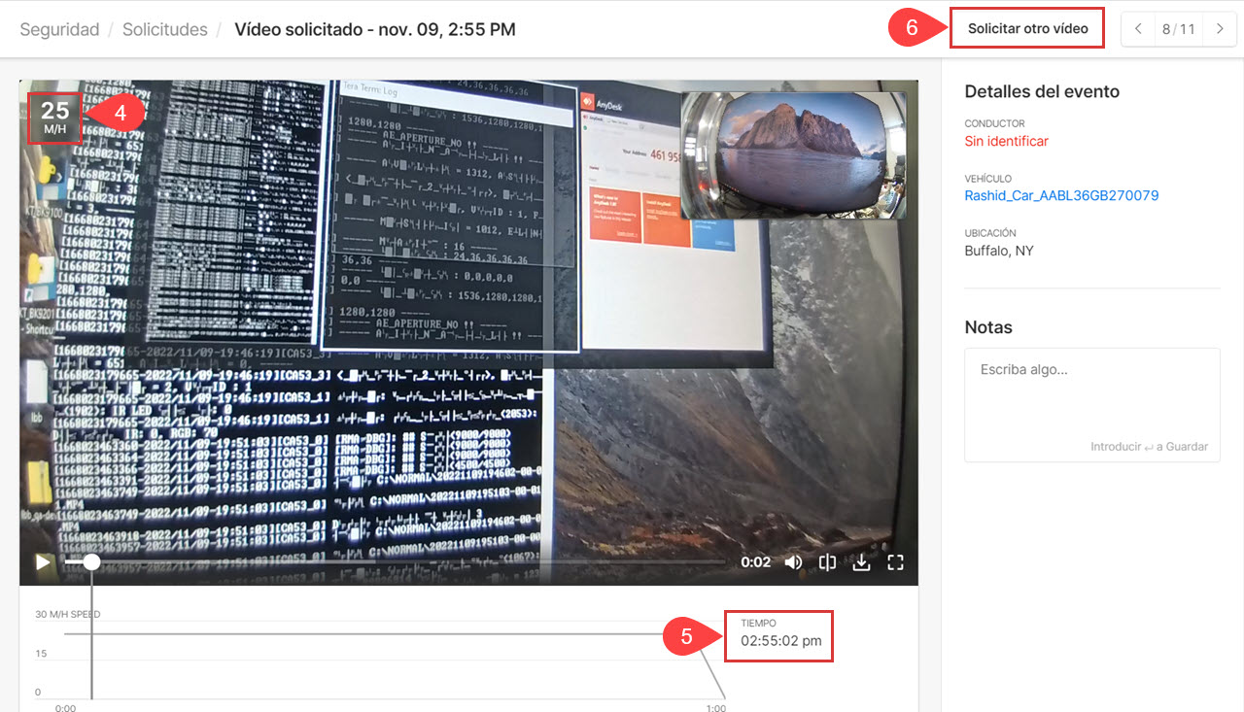Play the requested video
The height and width of the screenshot is (712, 1244).
click(43, 562)
